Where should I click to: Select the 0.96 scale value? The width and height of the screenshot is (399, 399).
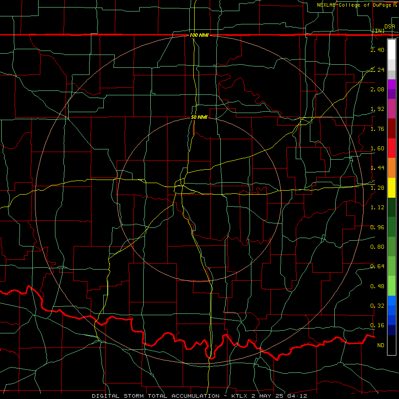(377, 227)
